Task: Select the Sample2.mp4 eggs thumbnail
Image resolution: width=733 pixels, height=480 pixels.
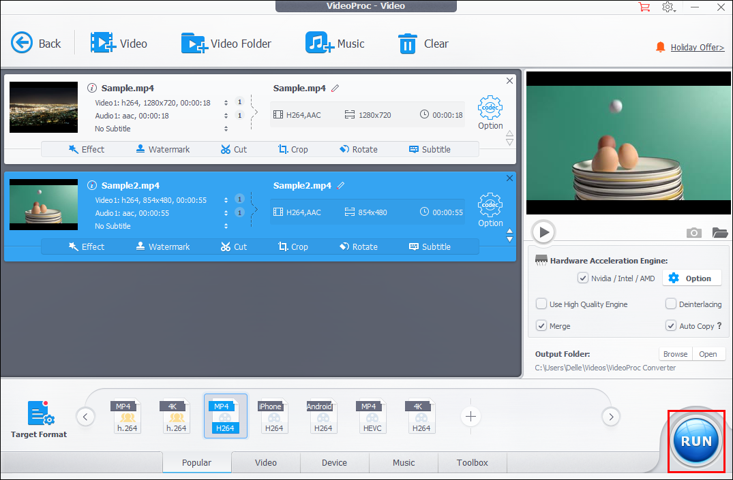Action: 44,204
